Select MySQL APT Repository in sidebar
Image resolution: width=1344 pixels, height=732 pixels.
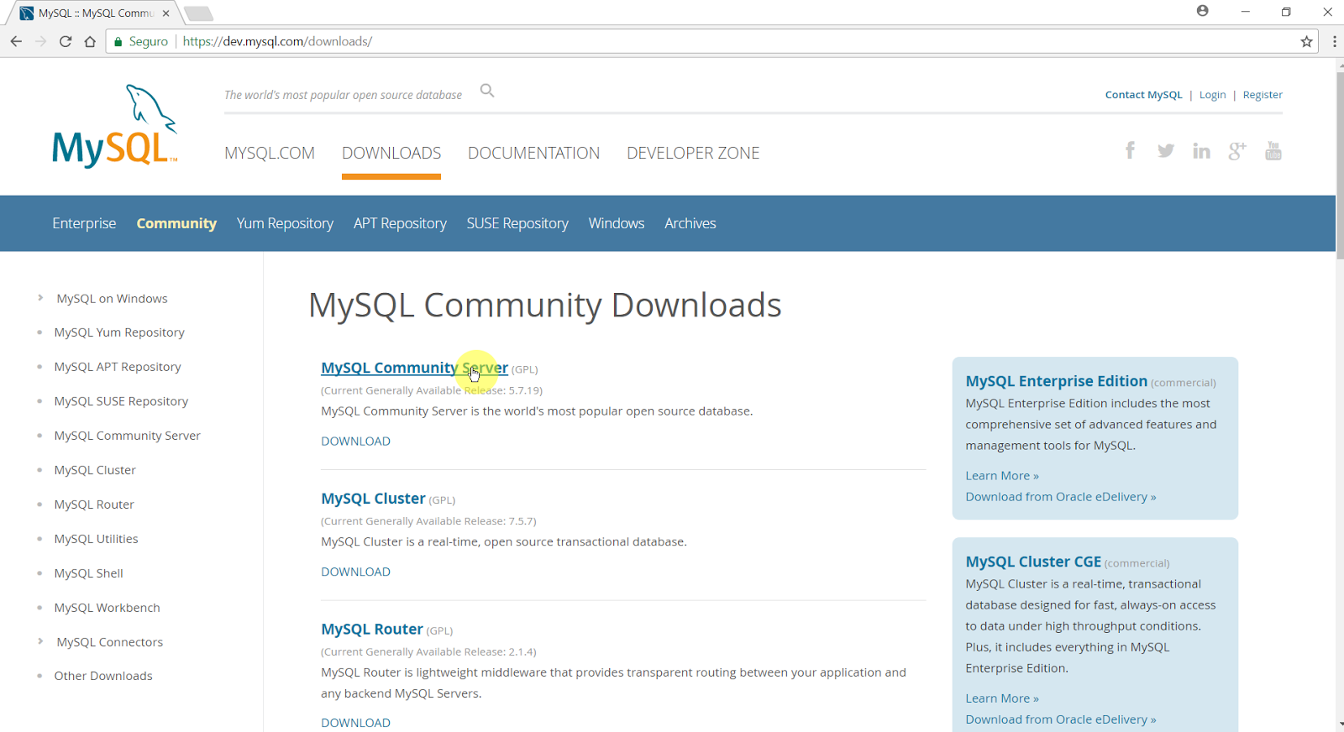point(118,367)
